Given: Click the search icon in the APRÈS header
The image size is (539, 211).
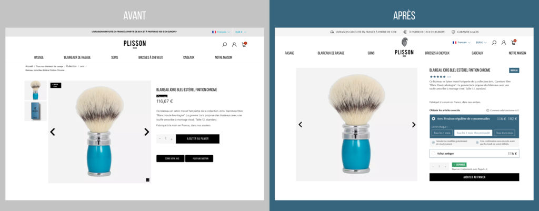Looking at the screenshot, I should coord(494,43).
